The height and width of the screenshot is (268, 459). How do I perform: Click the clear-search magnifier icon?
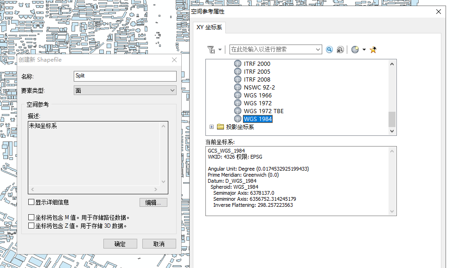coord(340,49)
